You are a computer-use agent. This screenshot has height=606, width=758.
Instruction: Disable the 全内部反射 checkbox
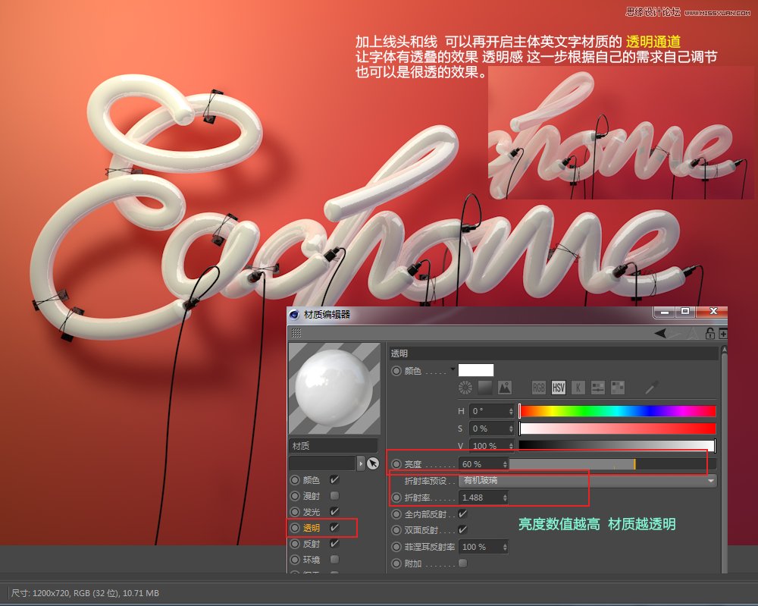[x=461, y=513]
